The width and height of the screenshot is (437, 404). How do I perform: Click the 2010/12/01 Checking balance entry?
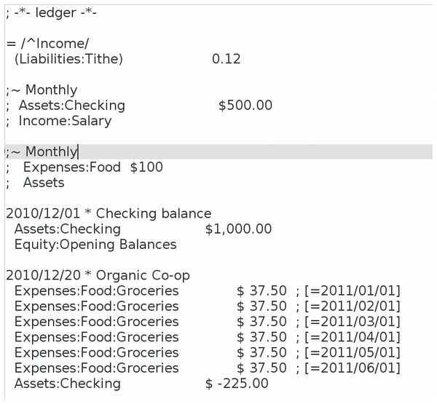coord(109,214)
